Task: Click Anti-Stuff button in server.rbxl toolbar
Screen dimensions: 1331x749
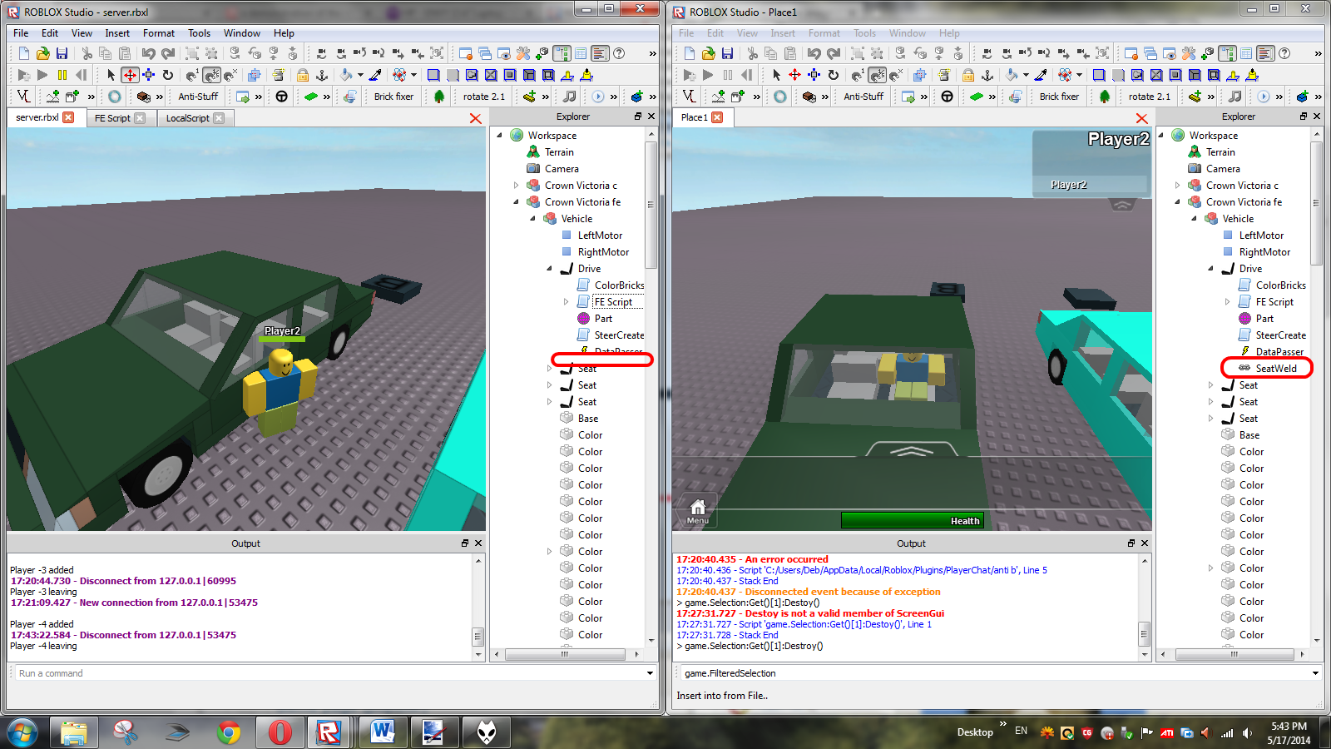Action: (x=198, y=97)
